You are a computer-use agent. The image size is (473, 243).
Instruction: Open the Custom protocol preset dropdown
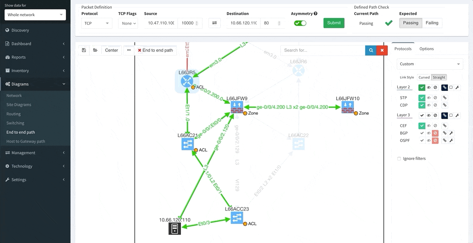coord(430,64)
